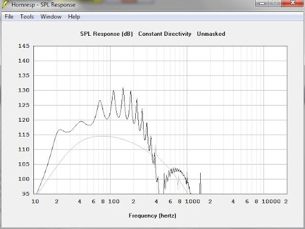
Task: Click the 'Constant Directivity' label
Action: [165, 34]
